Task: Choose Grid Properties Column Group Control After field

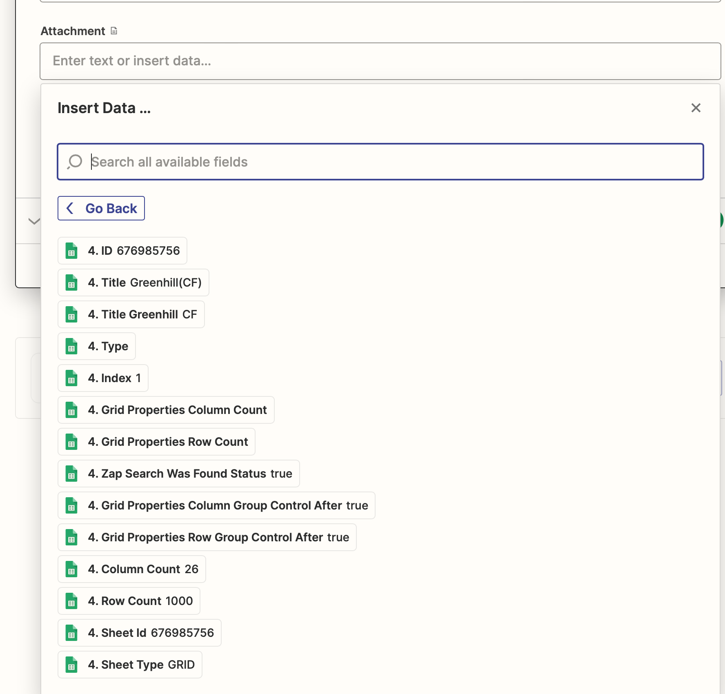Action: tap(216, 505)
